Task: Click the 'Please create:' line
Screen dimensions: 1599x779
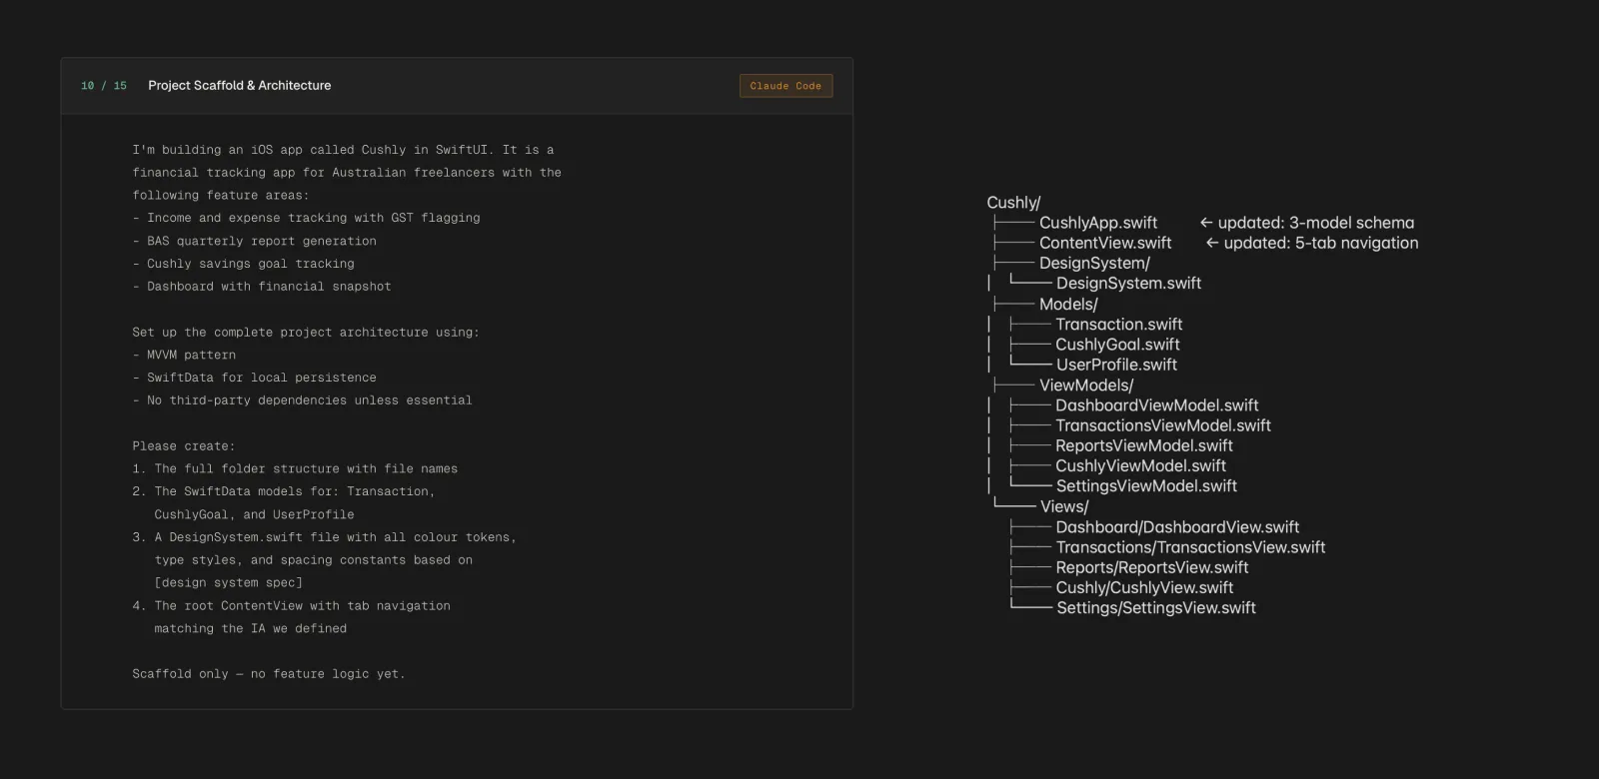Action: (184, 446)
